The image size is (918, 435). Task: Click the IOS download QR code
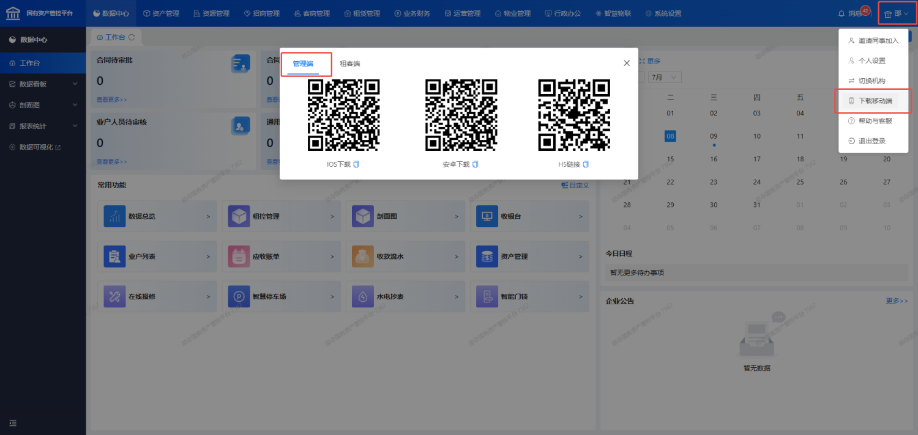click(x=343, y=115)
